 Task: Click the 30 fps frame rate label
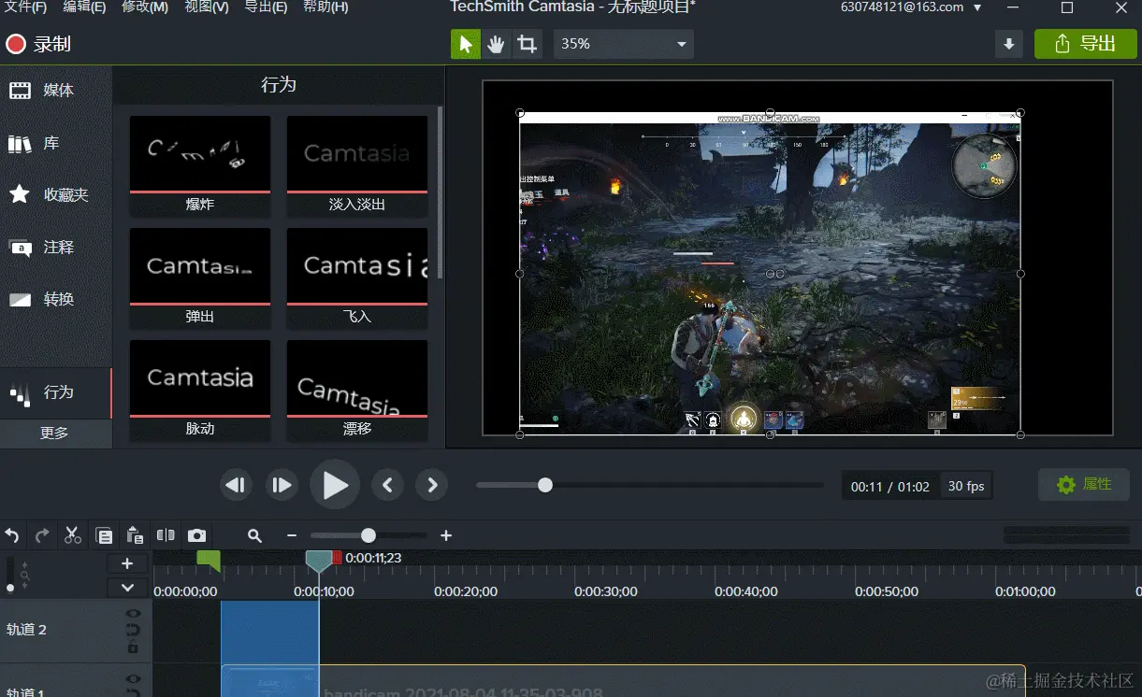tap(966, 486)
